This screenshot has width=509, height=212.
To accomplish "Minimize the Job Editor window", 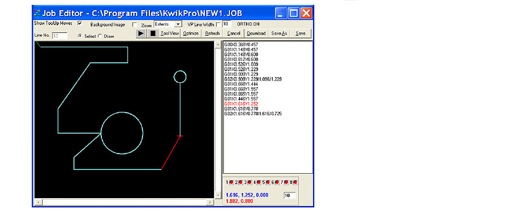I will 281,13.
